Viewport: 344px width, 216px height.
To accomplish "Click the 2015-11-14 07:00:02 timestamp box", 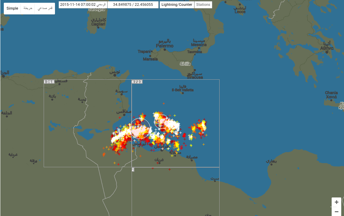I will point(82,5).
